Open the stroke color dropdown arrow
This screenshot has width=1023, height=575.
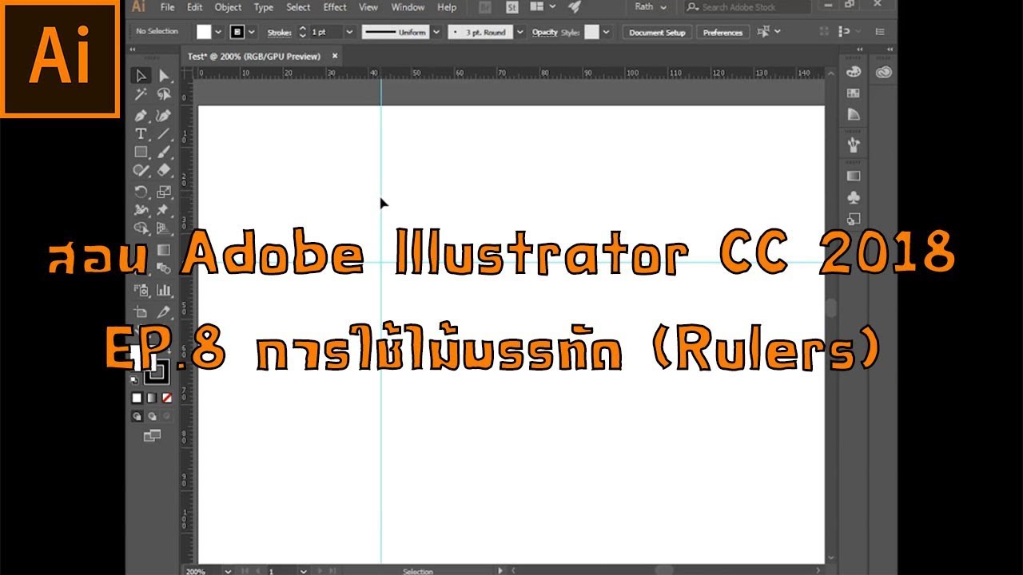coord(252,33)
